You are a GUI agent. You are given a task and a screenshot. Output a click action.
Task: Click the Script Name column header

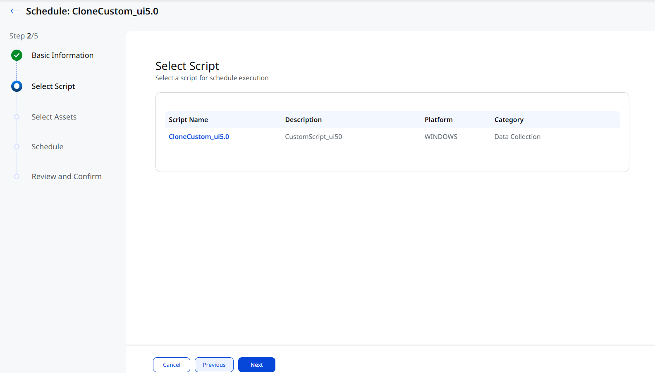click(189, 120)
